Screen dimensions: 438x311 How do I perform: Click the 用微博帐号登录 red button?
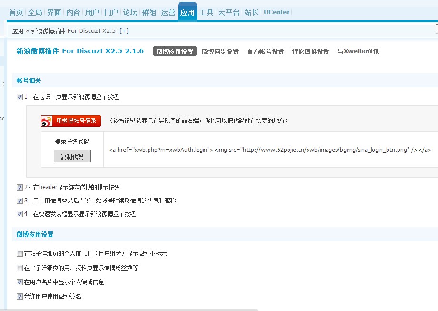71,120
